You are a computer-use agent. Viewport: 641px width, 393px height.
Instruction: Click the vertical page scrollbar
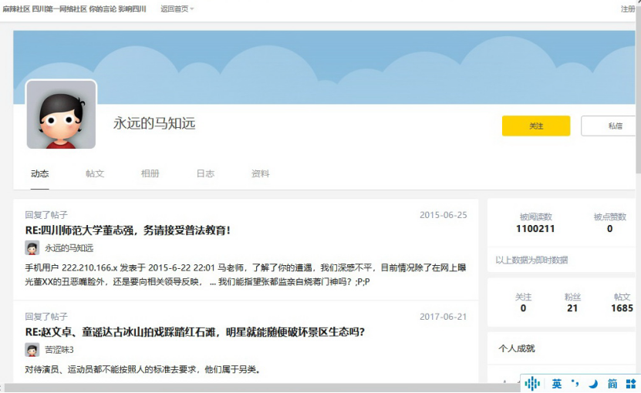[x=639, y=90]
